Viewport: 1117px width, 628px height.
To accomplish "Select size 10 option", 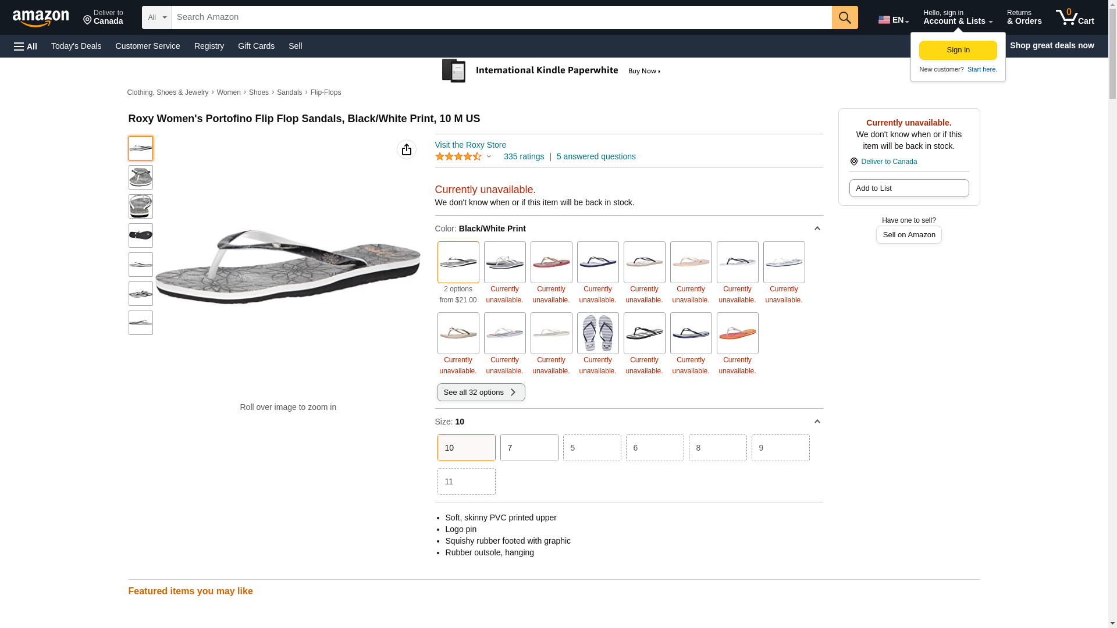I will coord(467,448).
